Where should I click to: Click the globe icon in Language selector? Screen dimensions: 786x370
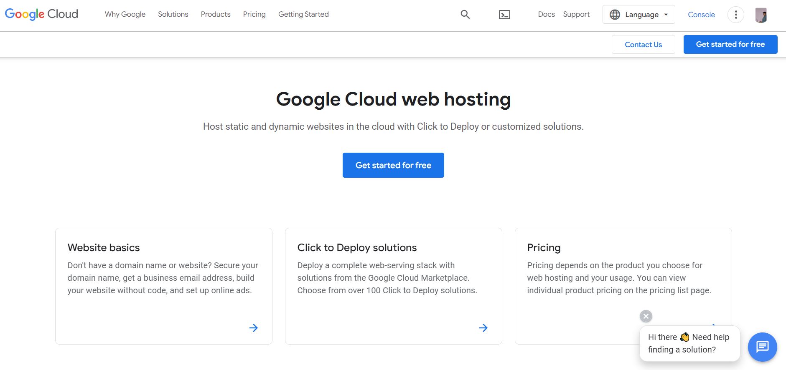point(615,15)
